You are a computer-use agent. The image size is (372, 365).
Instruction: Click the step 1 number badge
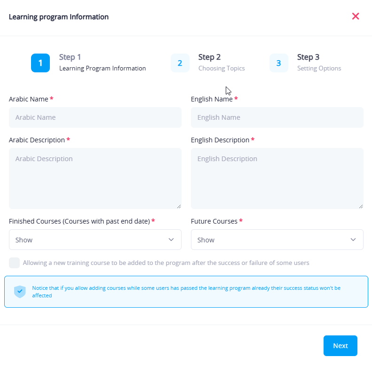(40, 63)
